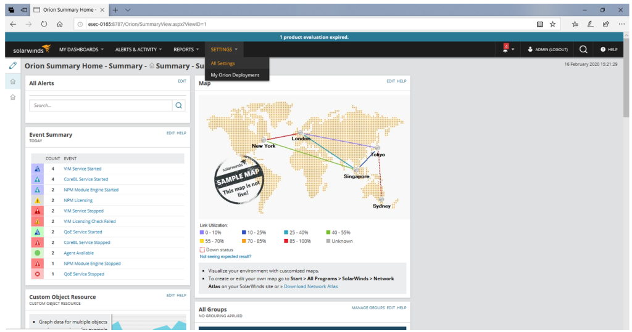Expand the ALERTS & ACTIVITY menu
The width and height of the screenshot is (632, 332).
tap(139, 49)
